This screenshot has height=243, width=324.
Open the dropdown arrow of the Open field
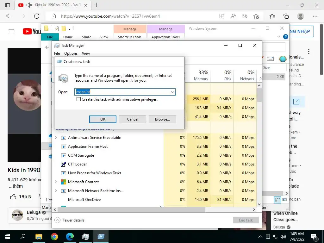click(172, 92)
